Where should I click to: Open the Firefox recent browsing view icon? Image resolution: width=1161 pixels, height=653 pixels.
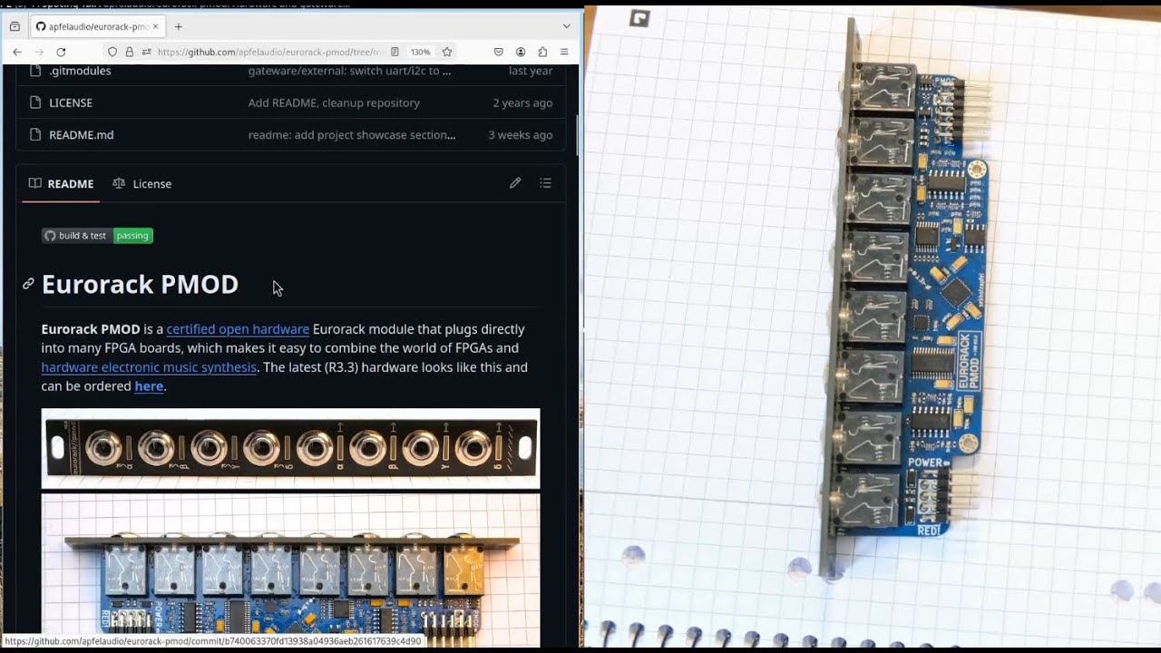pos(15,26)
